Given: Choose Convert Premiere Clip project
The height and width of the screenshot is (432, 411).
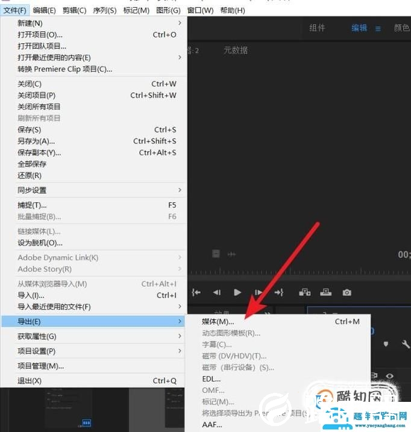Looking at the screenshot, I should coord(94,69).
